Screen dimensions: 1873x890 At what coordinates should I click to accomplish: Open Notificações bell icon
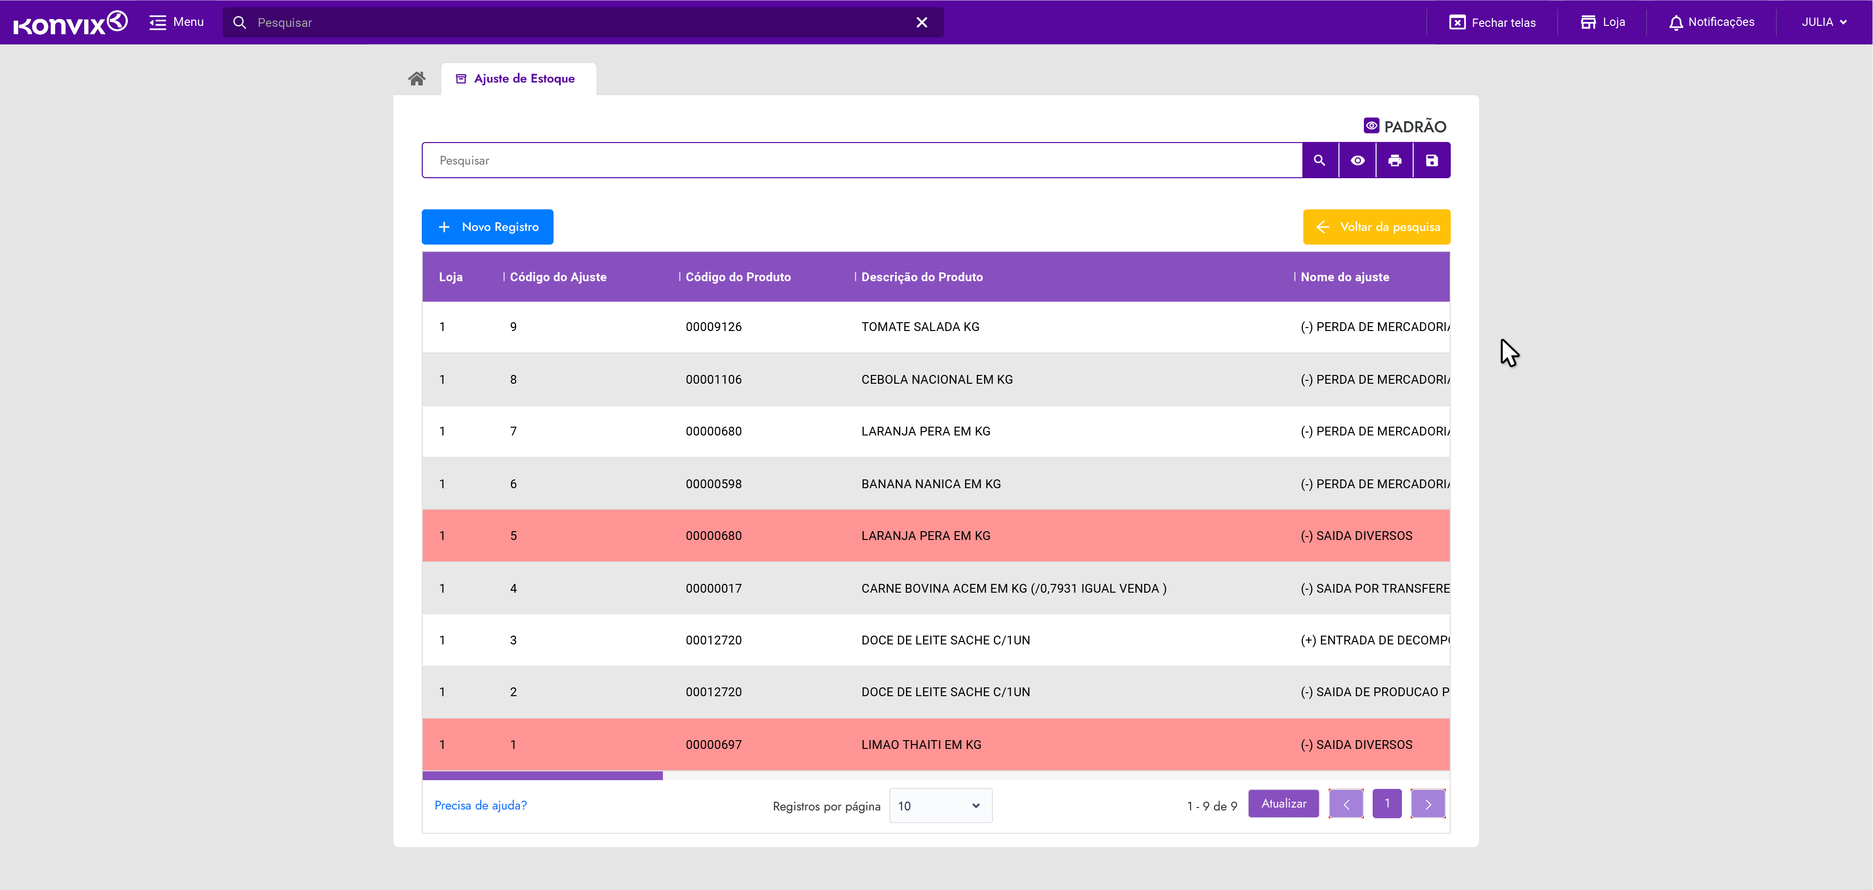(1675, 22)
